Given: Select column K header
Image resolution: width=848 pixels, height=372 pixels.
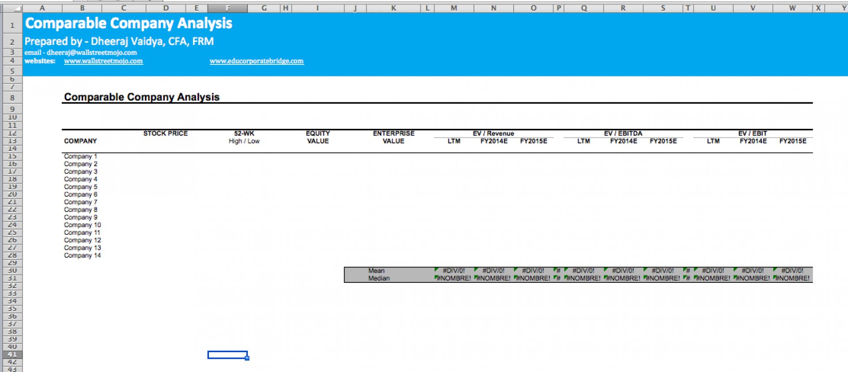Looking at the screenshot, I should pyautogui.click(x=393, y=8).
